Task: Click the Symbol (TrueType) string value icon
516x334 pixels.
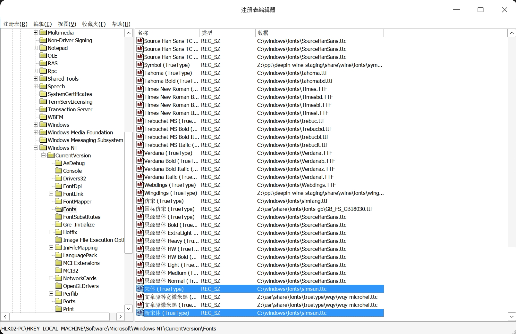Action: pyautogui.click(x=140, y=65)
